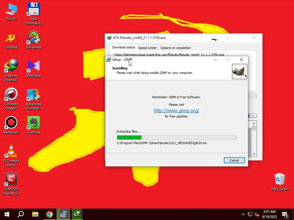
Task: Launch DriverMax from desktop
Action: point(33,40)
